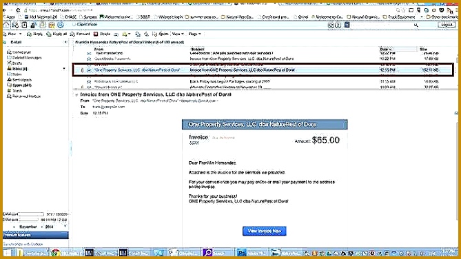This screenshot has width=461, height=259.
Task: Open the View menu
Action: pyautogui.click(x=178, y=34)
